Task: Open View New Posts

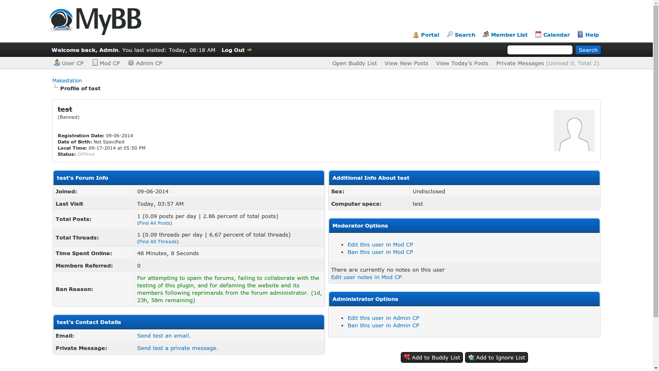Action: 406,63
